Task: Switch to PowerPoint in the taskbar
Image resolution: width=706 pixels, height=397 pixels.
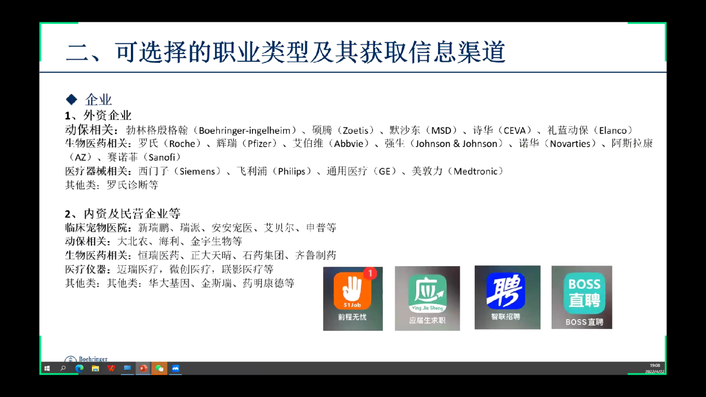Action: click(x=143, y=369)
